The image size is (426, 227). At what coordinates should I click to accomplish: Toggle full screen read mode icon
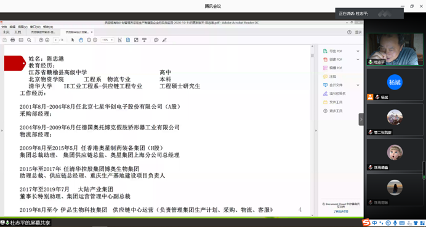(x=136, y=40)
